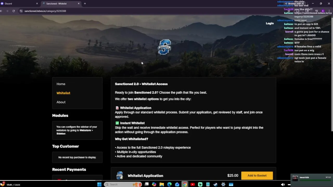Open the Whitelist sidebar menu item
This screenshot has height=187, width=333.
(x=63, y=93)
